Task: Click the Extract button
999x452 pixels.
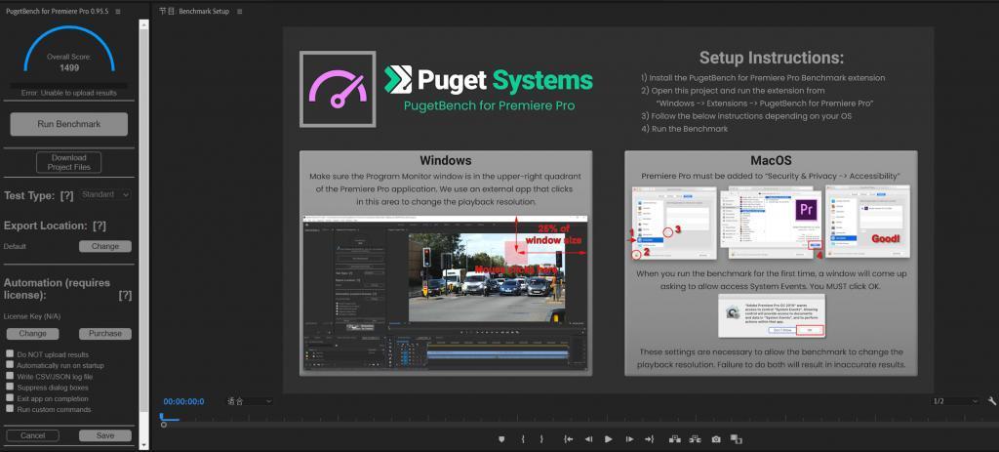Action: 695,439
